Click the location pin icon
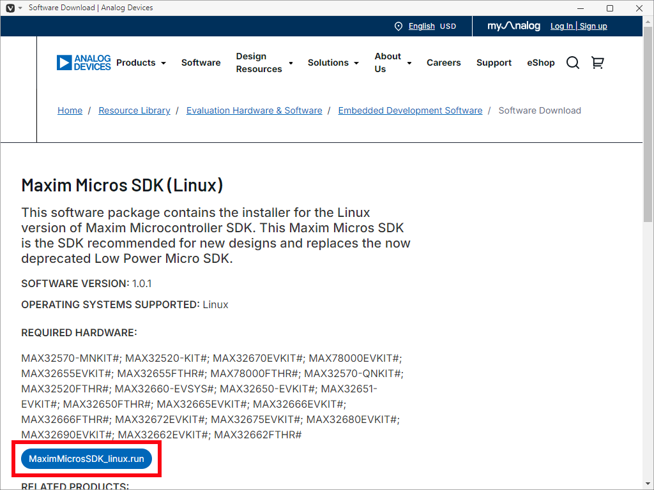The image size is (654, 490). (399, 26)
